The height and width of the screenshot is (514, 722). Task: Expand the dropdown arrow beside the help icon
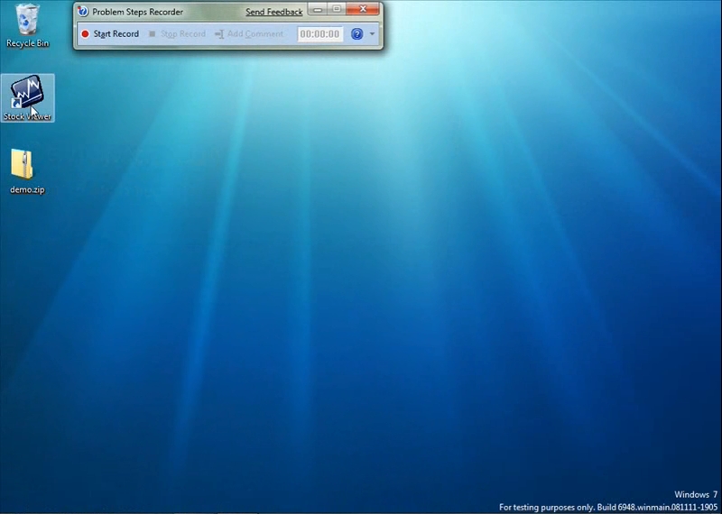click(x=372, y=34)
